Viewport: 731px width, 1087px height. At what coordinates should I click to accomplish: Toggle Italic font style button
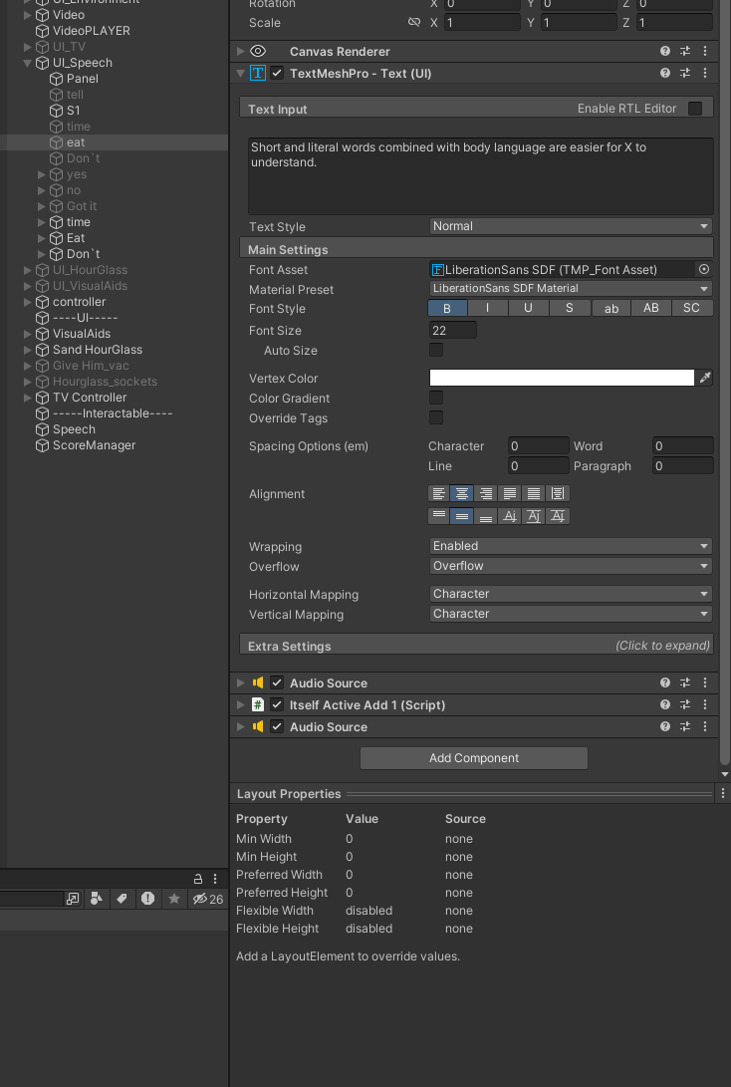487,308
